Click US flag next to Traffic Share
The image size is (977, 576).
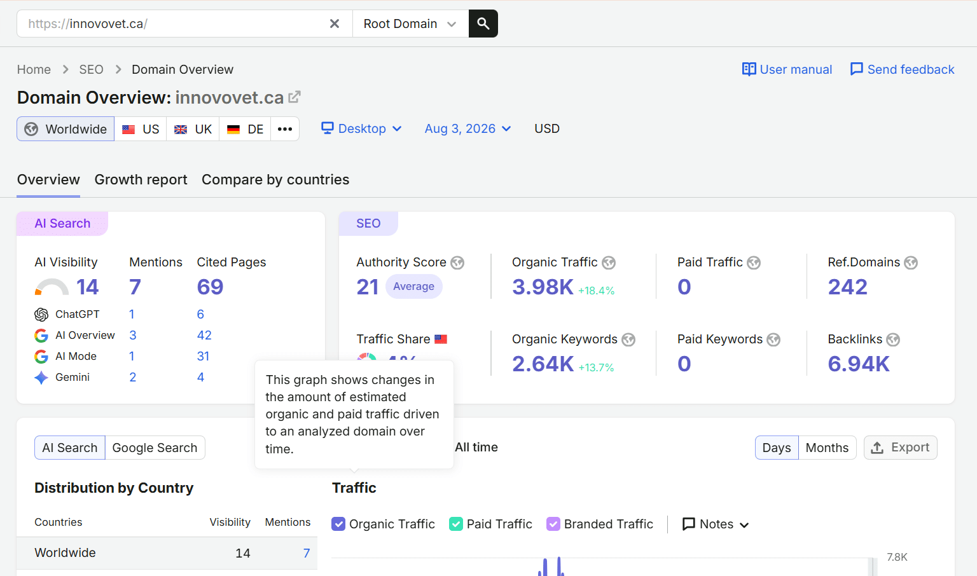coord(441,339)
